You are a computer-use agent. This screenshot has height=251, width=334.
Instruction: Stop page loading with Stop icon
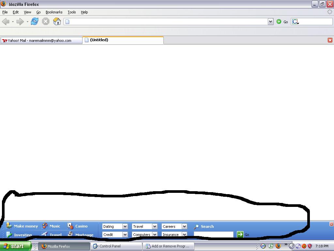[x=46, y=21]
